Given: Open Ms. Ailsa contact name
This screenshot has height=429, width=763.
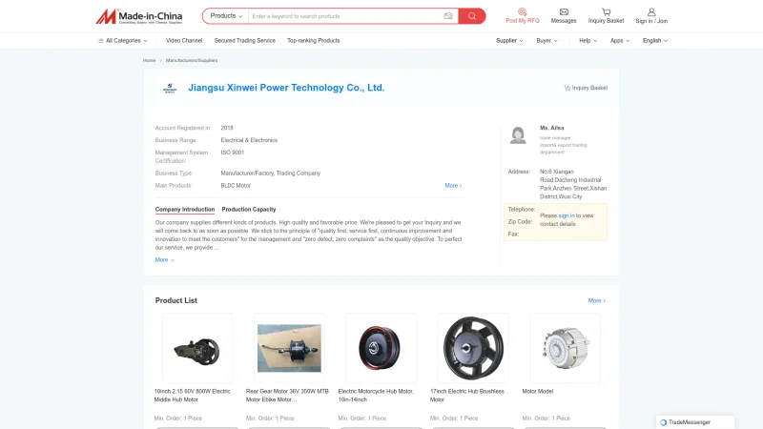Looking at the screenshot, I should (552, 128).
